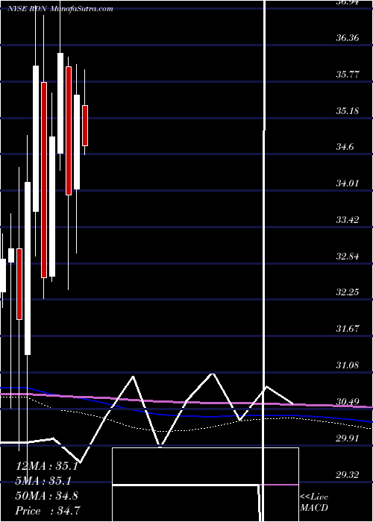Select the 30.49 price axis label
Viewport: 373px width, 522px height.
click(347, 402)
